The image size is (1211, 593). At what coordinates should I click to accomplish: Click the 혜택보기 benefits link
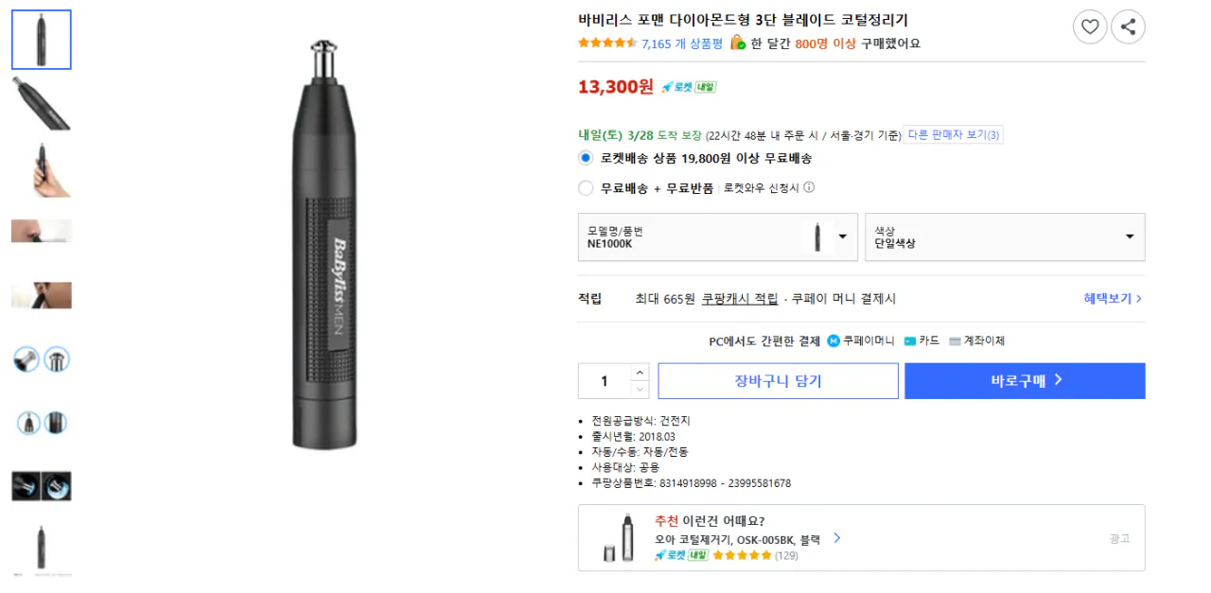pyautogui.click(x=1112, y=297)
